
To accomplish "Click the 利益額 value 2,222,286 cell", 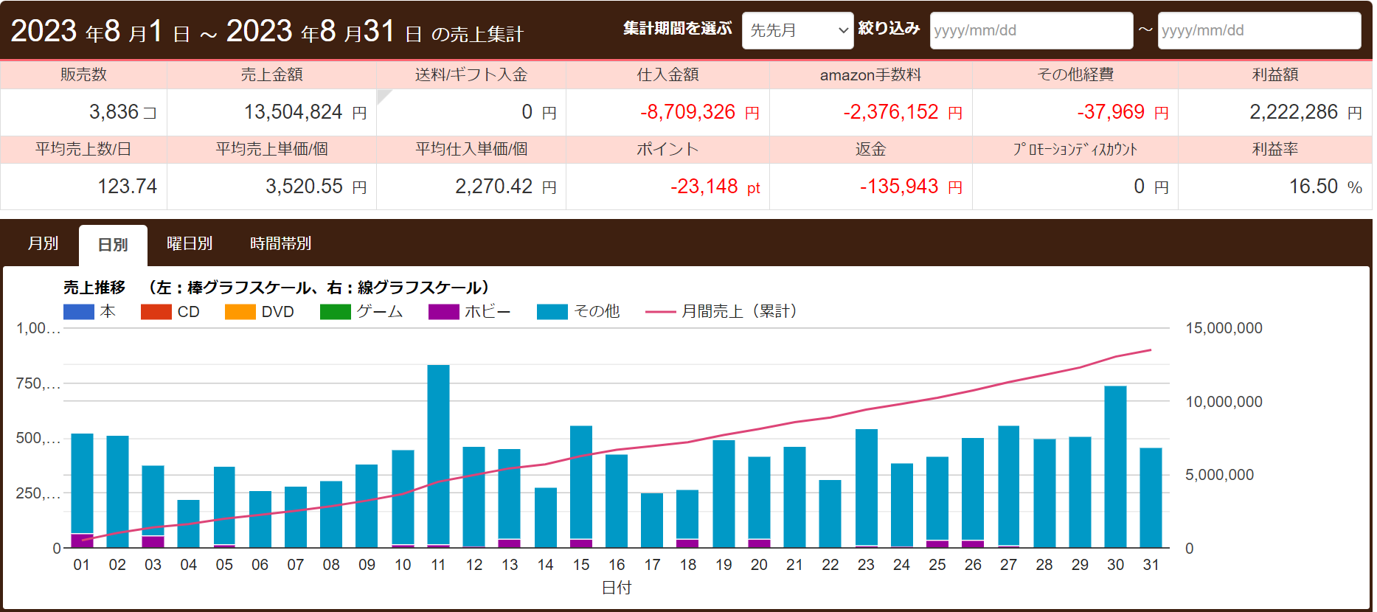I will (1274, 112).
